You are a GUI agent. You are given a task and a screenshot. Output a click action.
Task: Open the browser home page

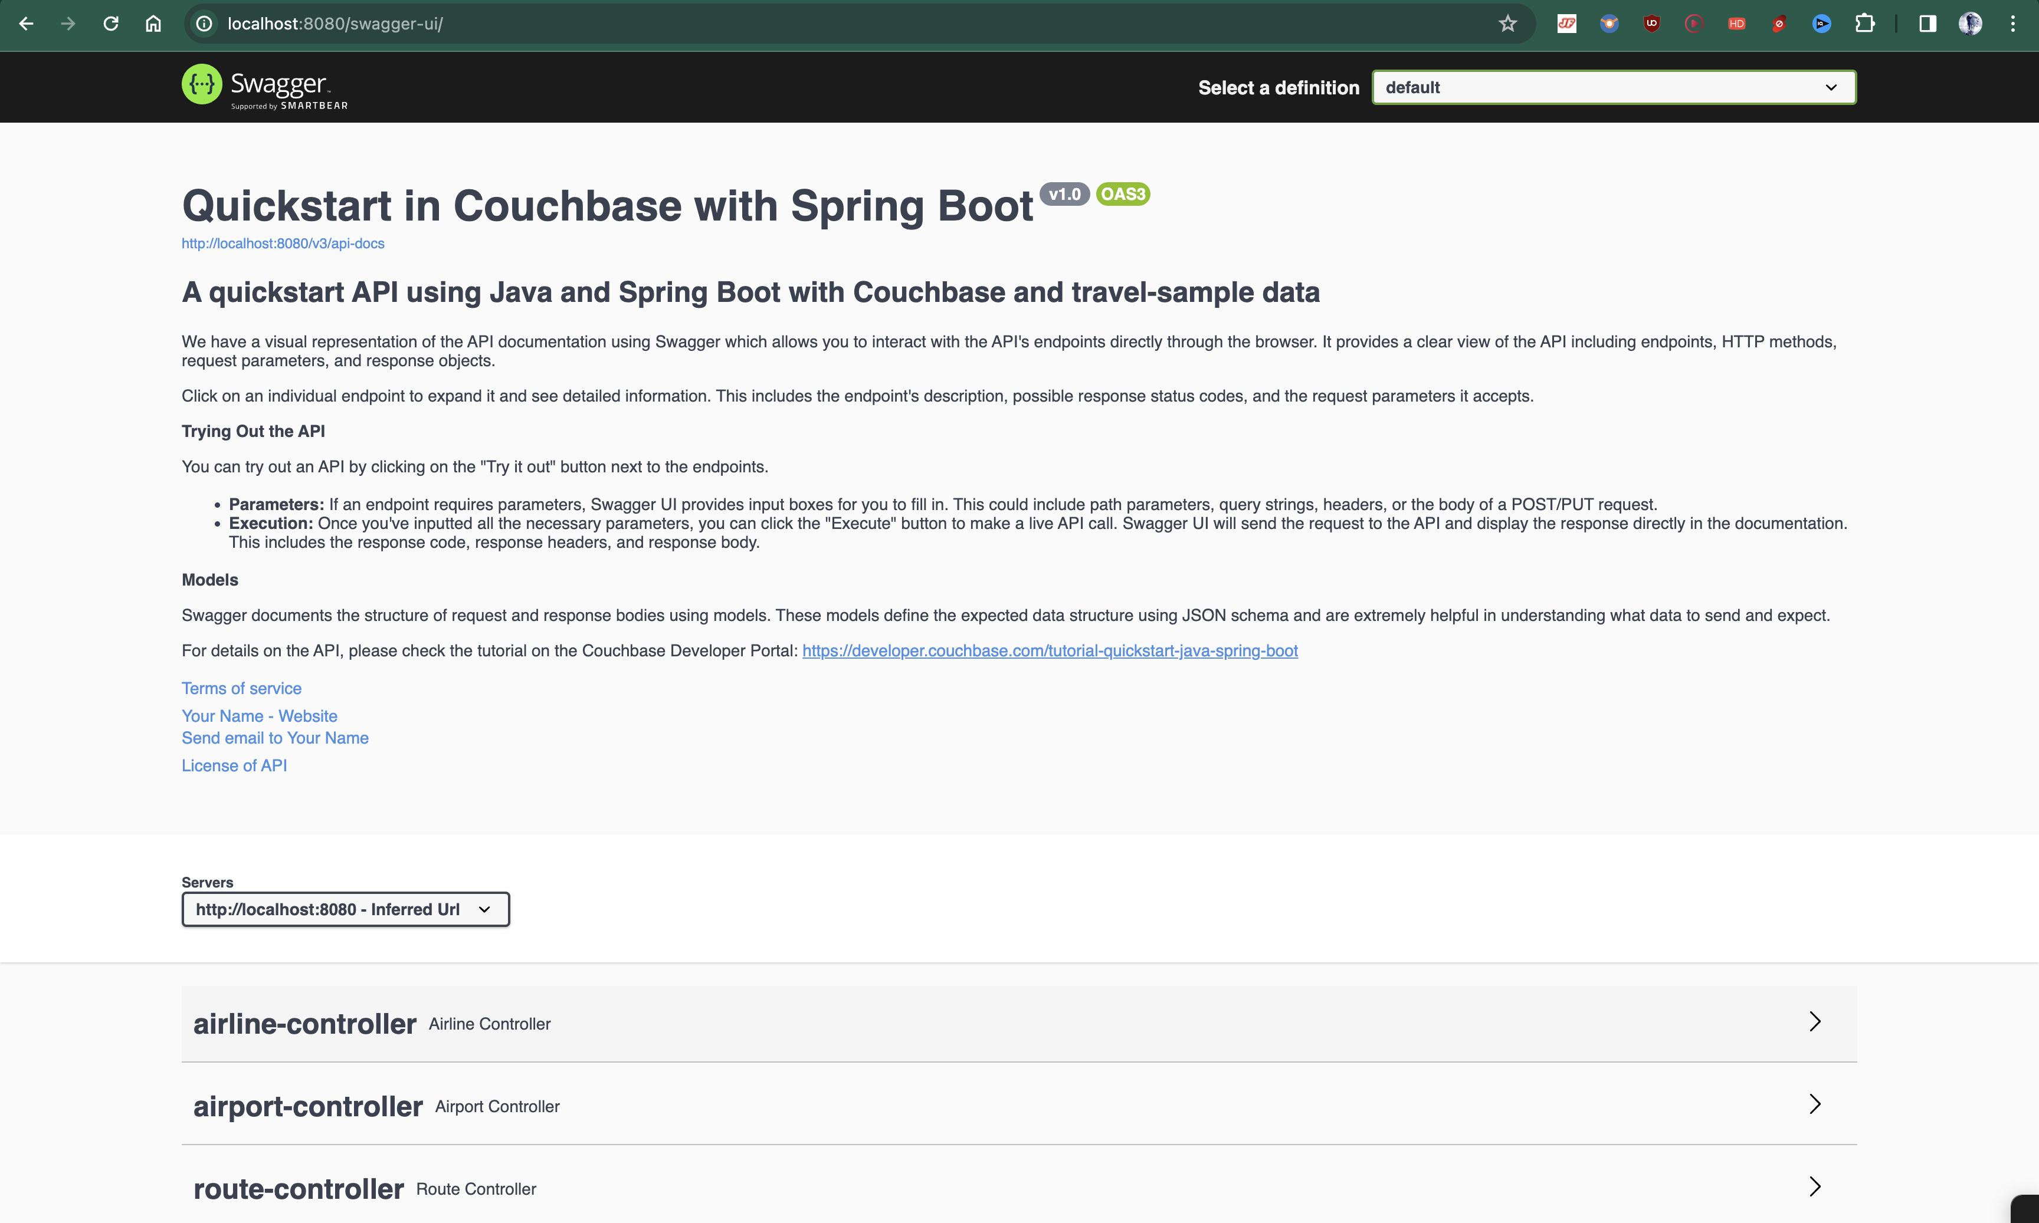coord(153,24)
